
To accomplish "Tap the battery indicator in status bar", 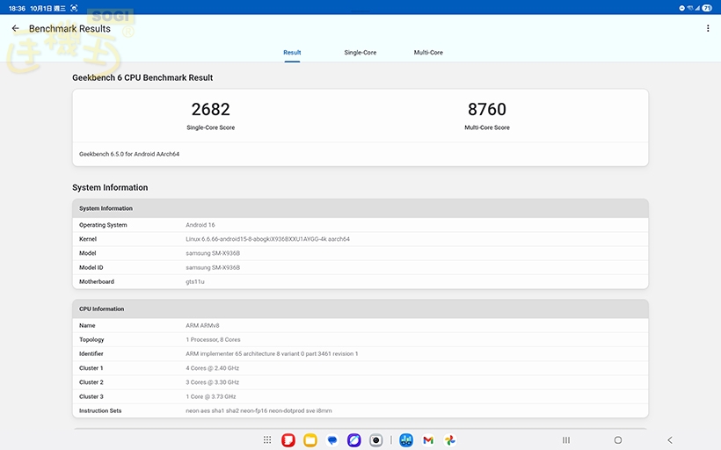I will 707,7.
